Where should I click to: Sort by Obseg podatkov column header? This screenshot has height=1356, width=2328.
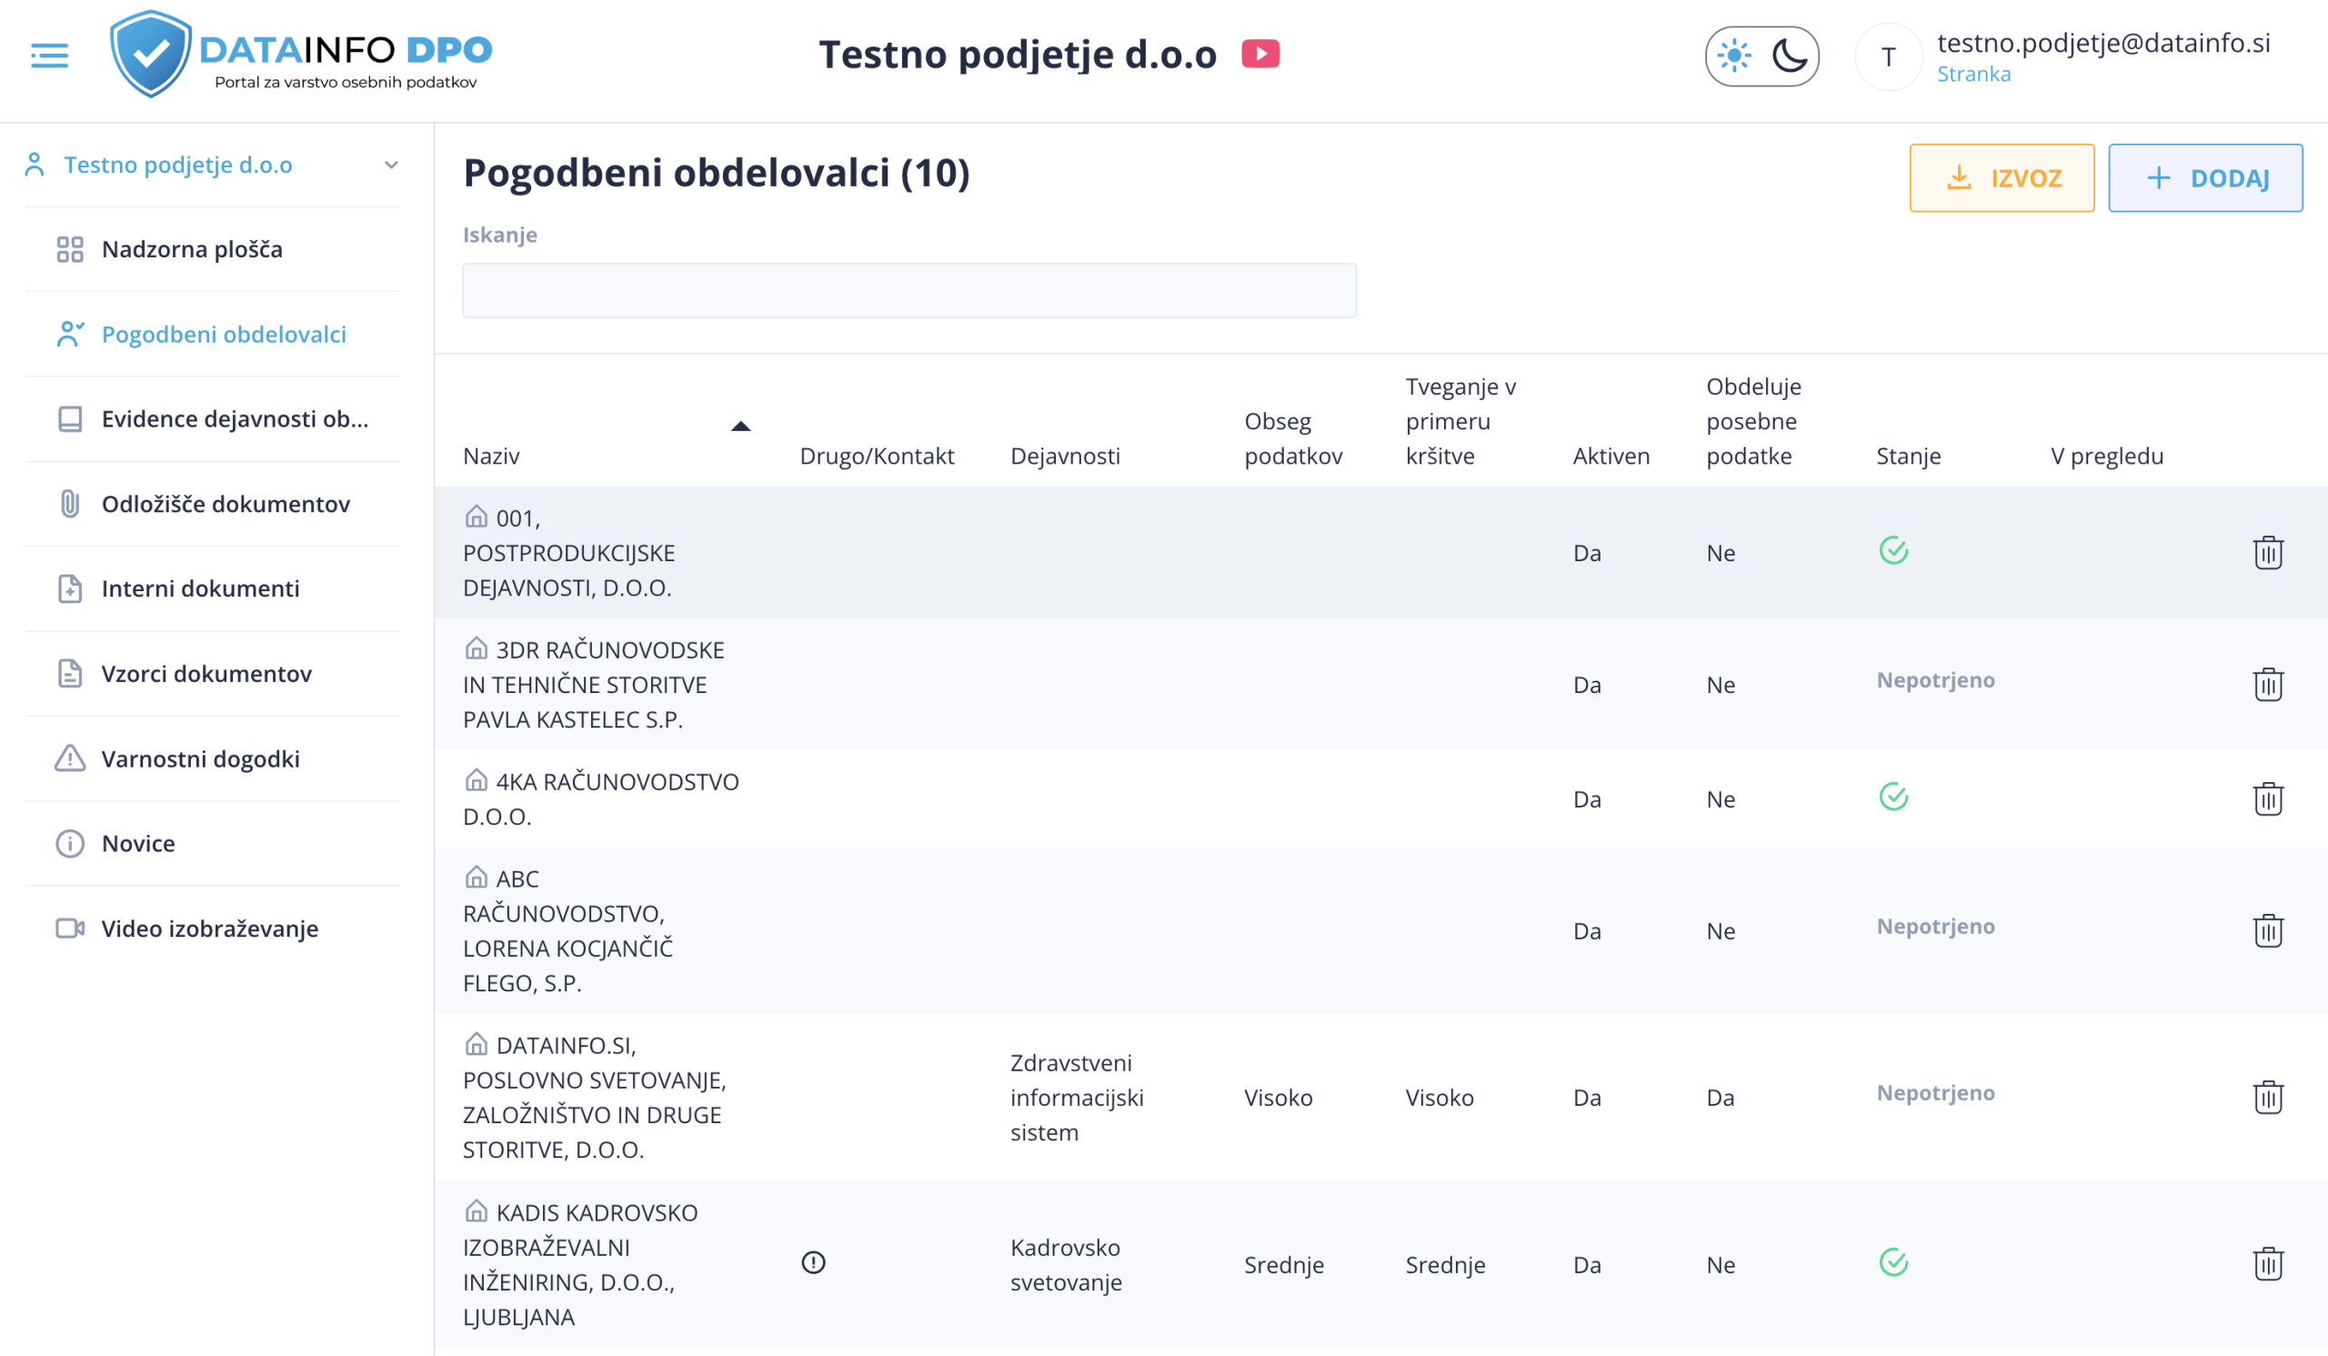point(1293,438)
